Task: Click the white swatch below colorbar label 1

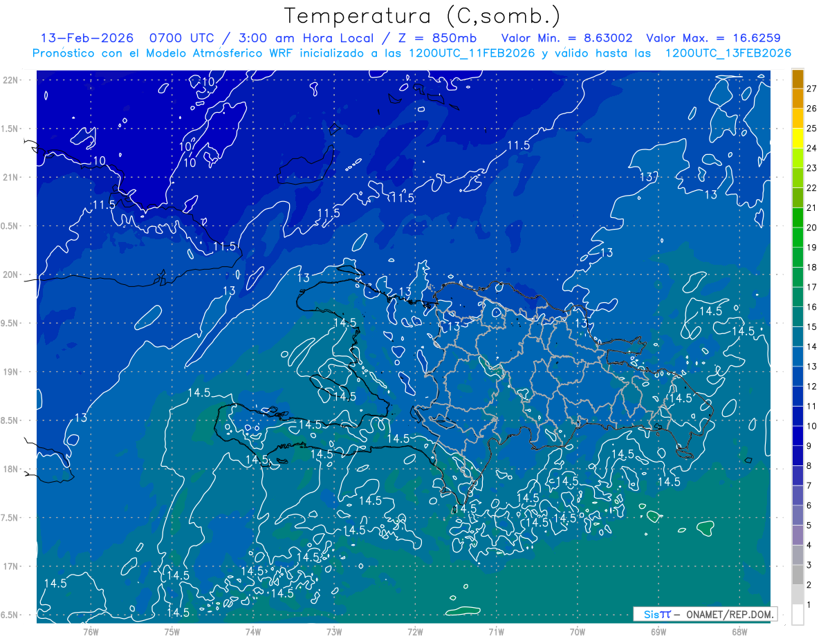Action: click(798, 615)
